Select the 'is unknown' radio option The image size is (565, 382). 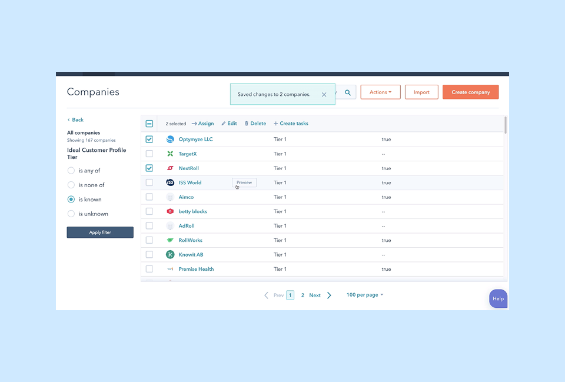71,214
